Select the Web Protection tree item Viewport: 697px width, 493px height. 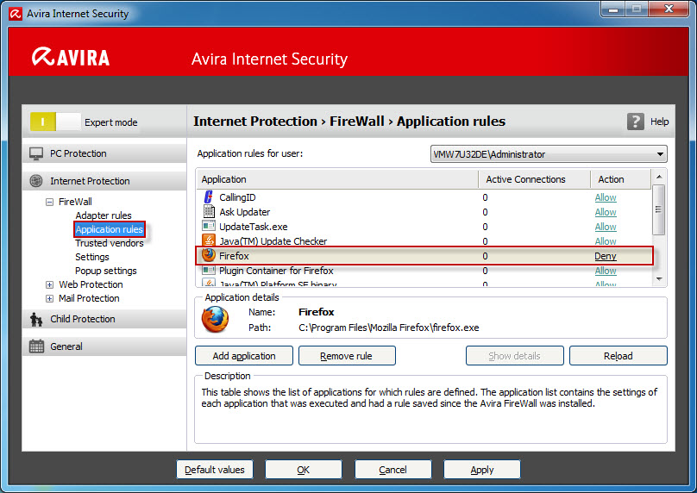point(91,284)
